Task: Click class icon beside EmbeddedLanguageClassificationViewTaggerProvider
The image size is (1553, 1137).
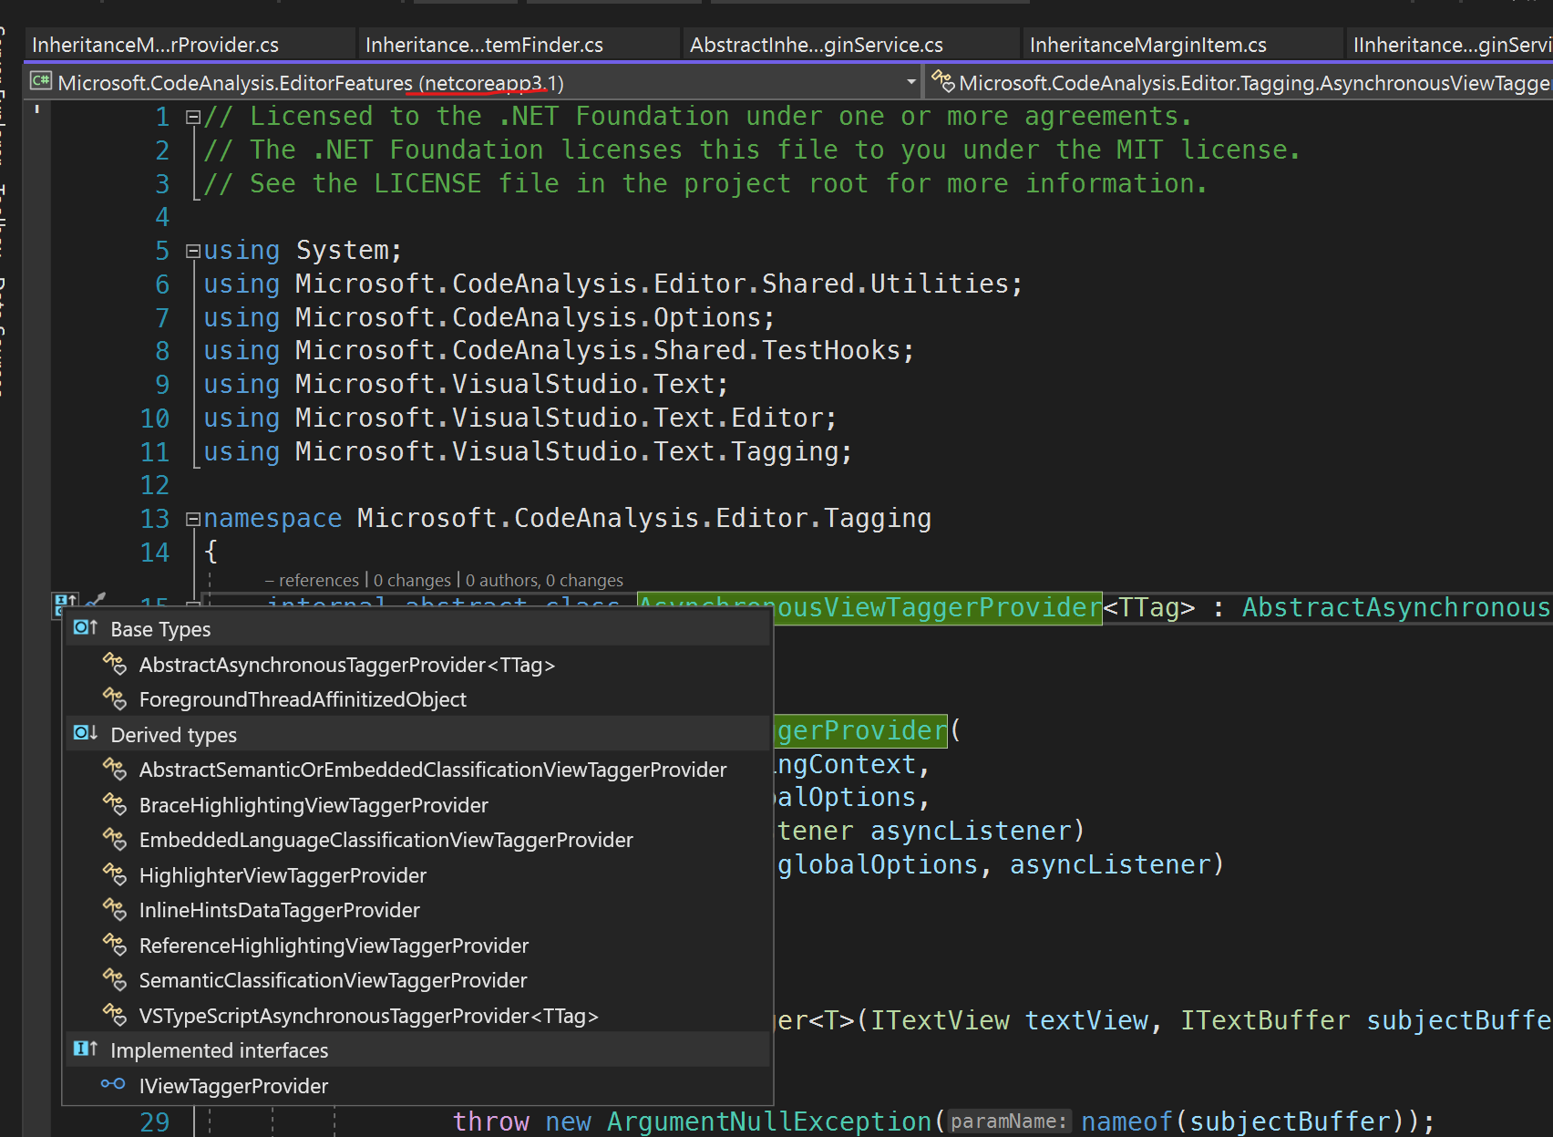Action: point(115,839)
